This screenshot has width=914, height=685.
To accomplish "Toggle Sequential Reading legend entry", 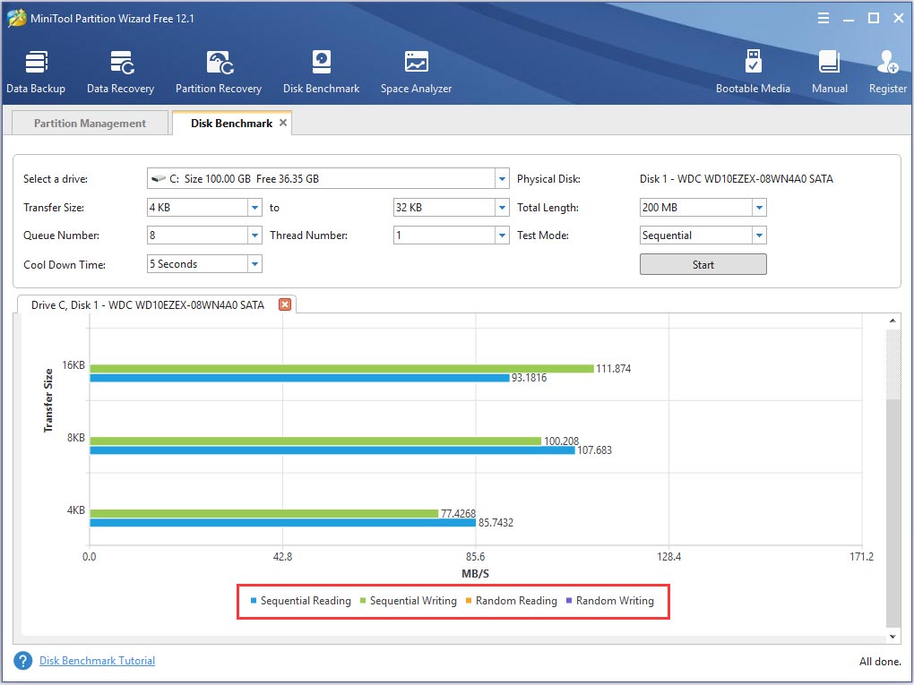I will point(300,601).
